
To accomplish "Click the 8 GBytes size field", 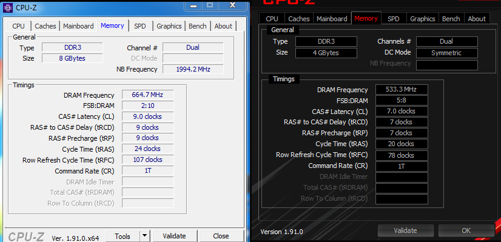I will (73, 58).
